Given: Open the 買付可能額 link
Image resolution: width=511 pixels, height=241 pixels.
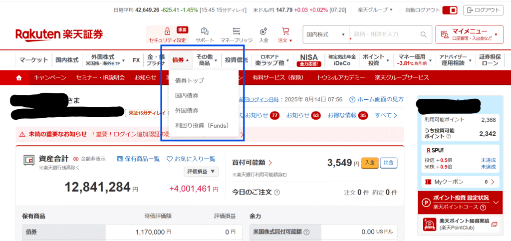Looking at the screenshot, I should tap(252, 162).
